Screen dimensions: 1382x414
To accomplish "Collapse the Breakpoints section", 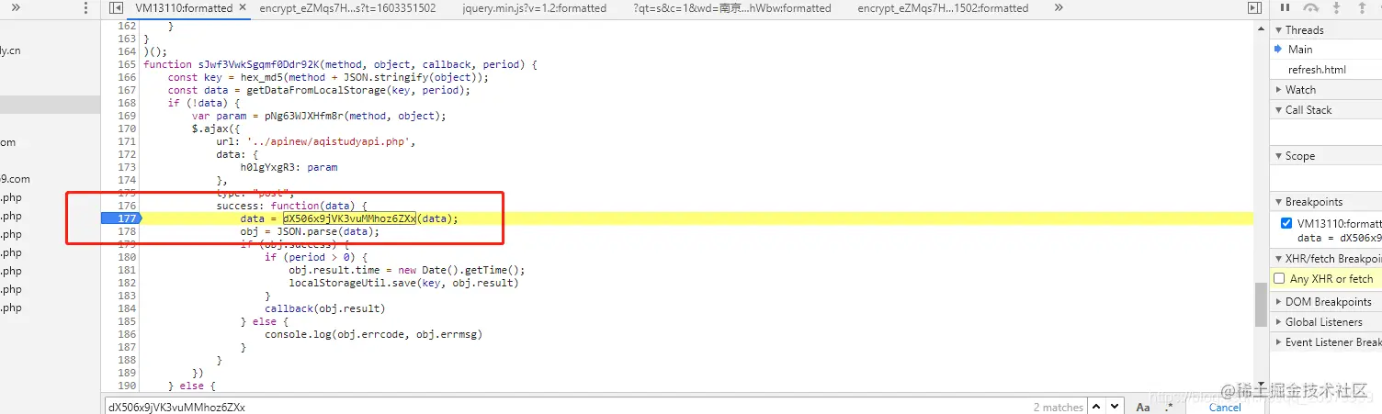I will pyautogui.click(x=1326, y=202).
